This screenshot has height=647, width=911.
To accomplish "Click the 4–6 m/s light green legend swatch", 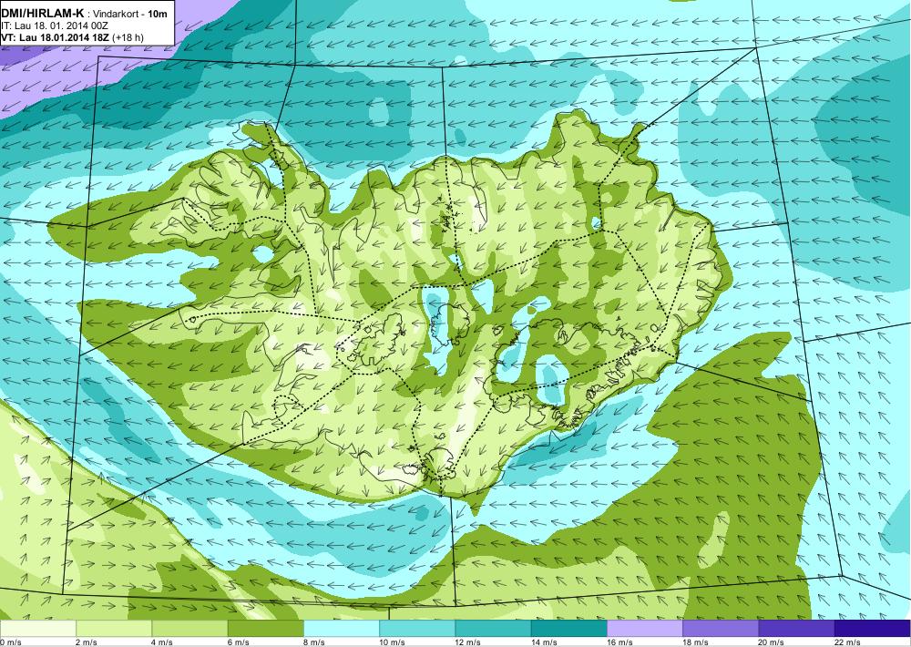I will coord(189,629).
